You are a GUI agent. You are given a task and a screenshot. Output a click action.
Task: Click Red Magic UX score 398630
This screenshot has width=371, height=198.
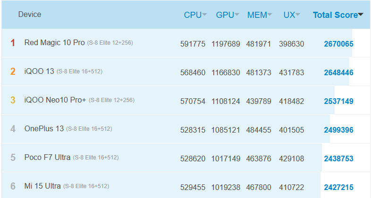(x=292, y=44)
